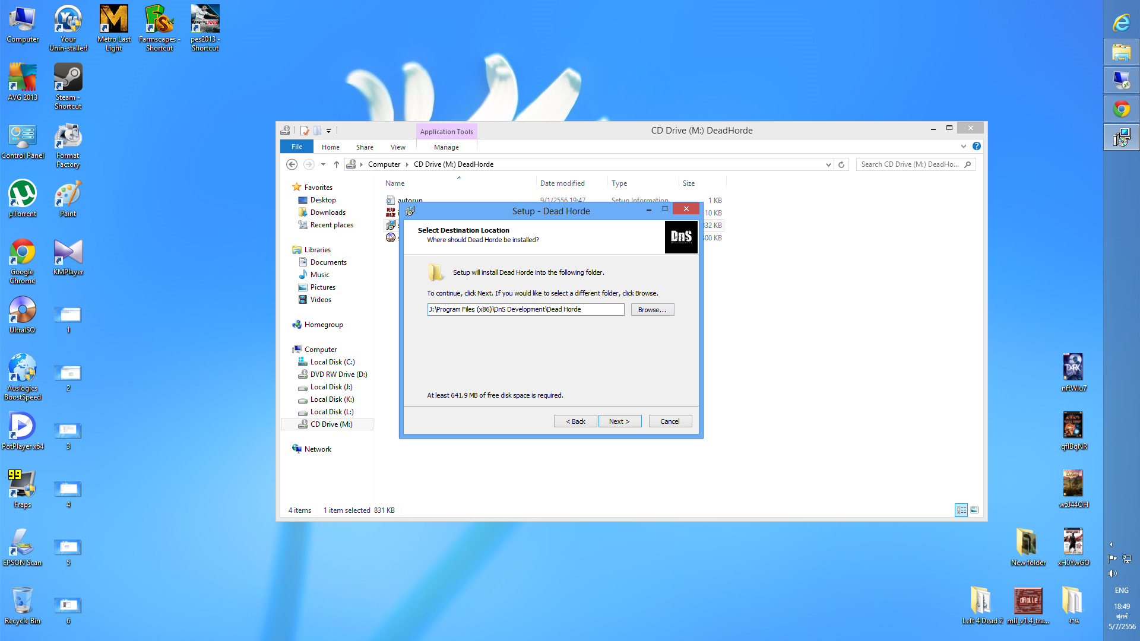Click the explorer refresh button
The width and height of the screenshot is (1140, 641).
point(841,164)
